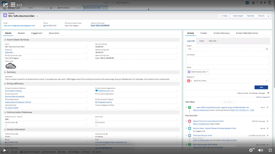Collapse the Primary Affiliations section
This screenshot has height=154, width=275.
click(5, 84)
